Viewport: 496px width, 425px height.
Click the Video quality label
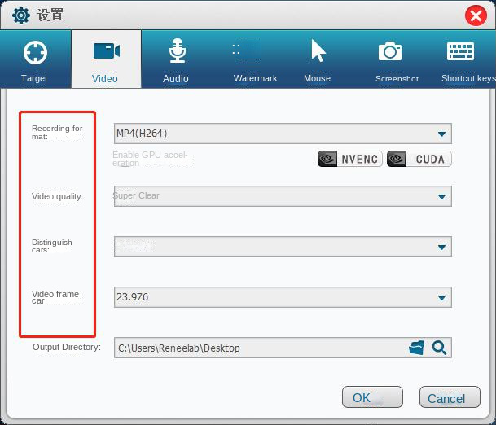58,196
